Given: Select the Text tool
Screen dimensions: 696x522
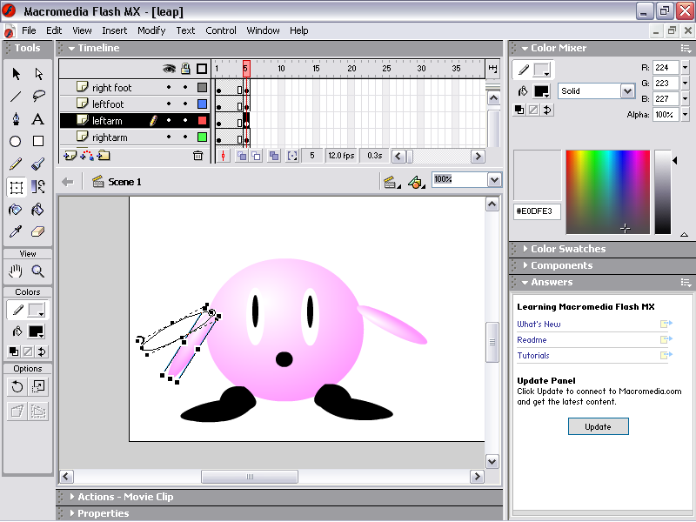Looking at the screenshot, I should (x=38, y=119).
